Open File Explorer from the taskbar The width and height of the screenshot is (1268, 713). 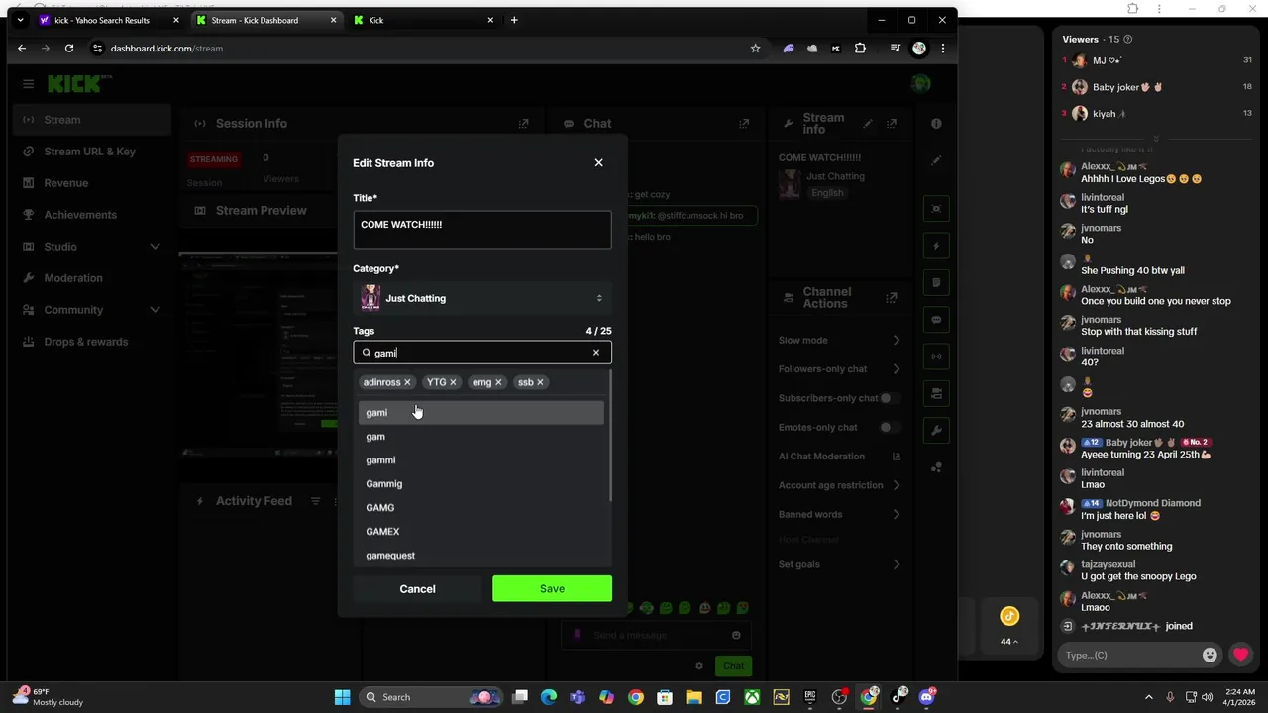pyautogui.click(x=693, y=697)
